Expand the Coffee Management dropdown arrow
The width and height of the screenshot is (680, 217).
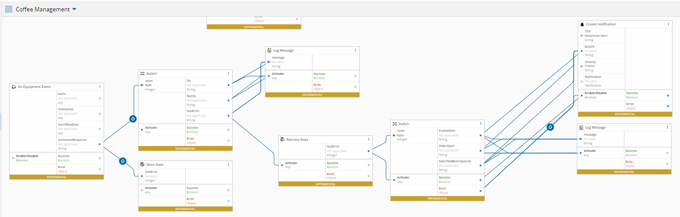74,9
